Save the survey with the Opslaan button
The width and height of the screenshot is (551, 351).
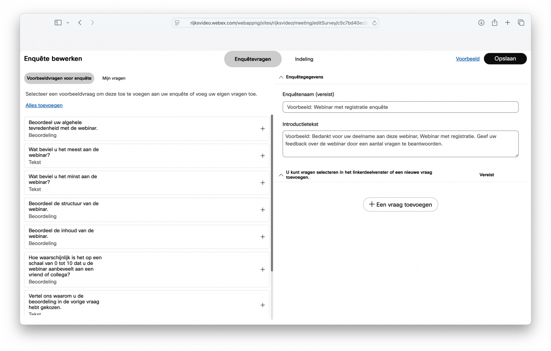tap(505, 59)
